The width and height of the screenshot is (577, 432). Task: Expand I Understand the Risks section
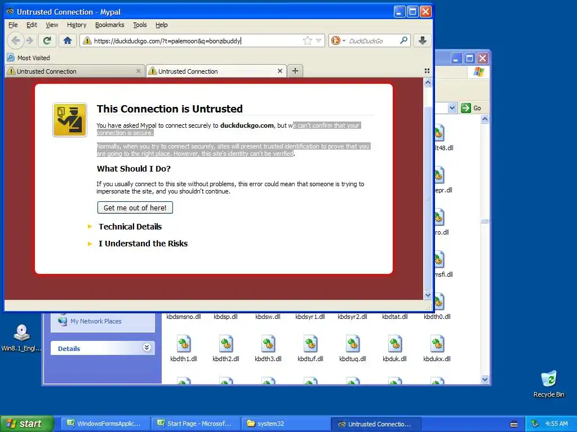coord(143,244)
